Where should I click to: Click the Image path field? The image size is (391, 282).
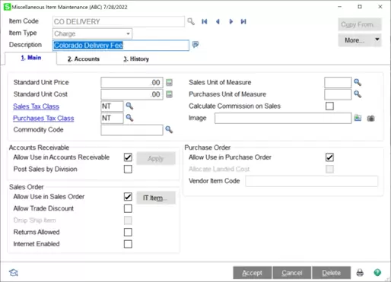coord(283,118)
